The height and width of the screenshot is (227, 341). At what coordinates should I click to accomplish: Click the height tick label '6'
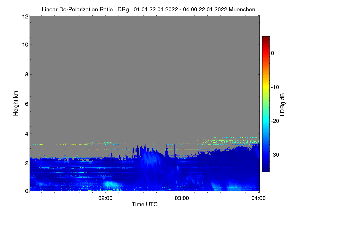[26, 104]
